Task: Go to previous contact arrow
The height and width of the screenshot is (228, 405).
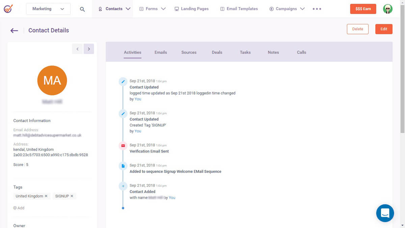Action: (x=77, y=49)
